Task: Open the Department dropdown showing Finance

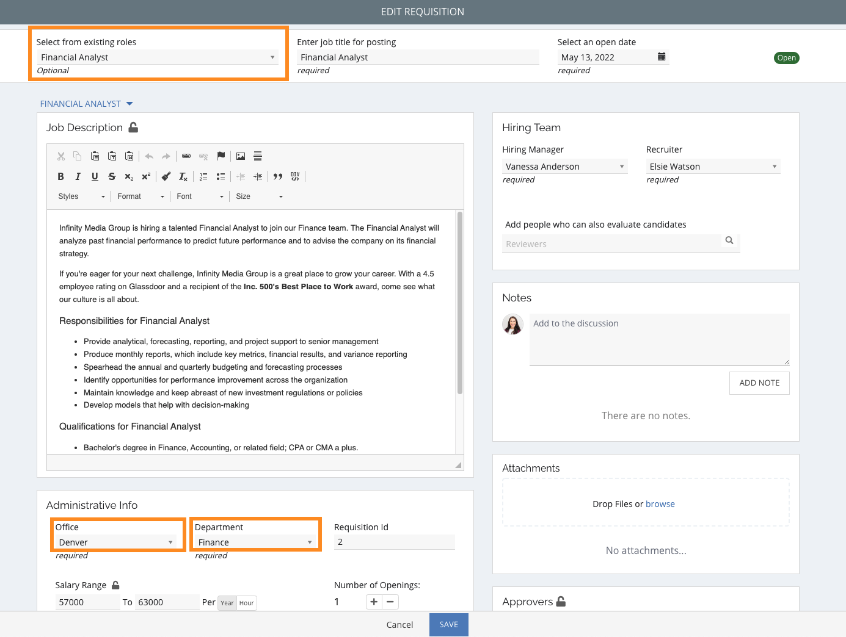Action: click(255, 542)
